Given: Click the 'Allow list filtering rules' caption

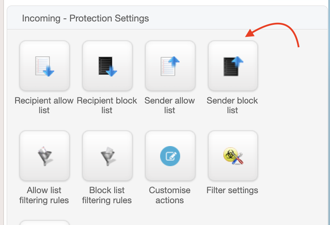Looking at the screenshot, I should point(44,195).
